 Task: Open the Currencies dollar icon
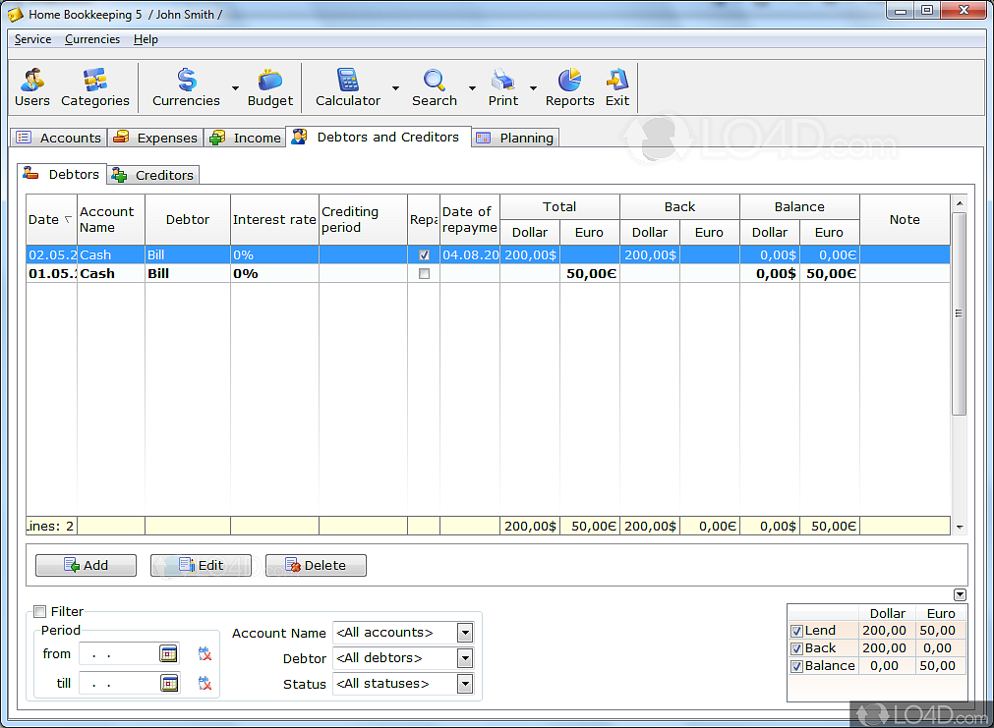(x=186, y=87)
